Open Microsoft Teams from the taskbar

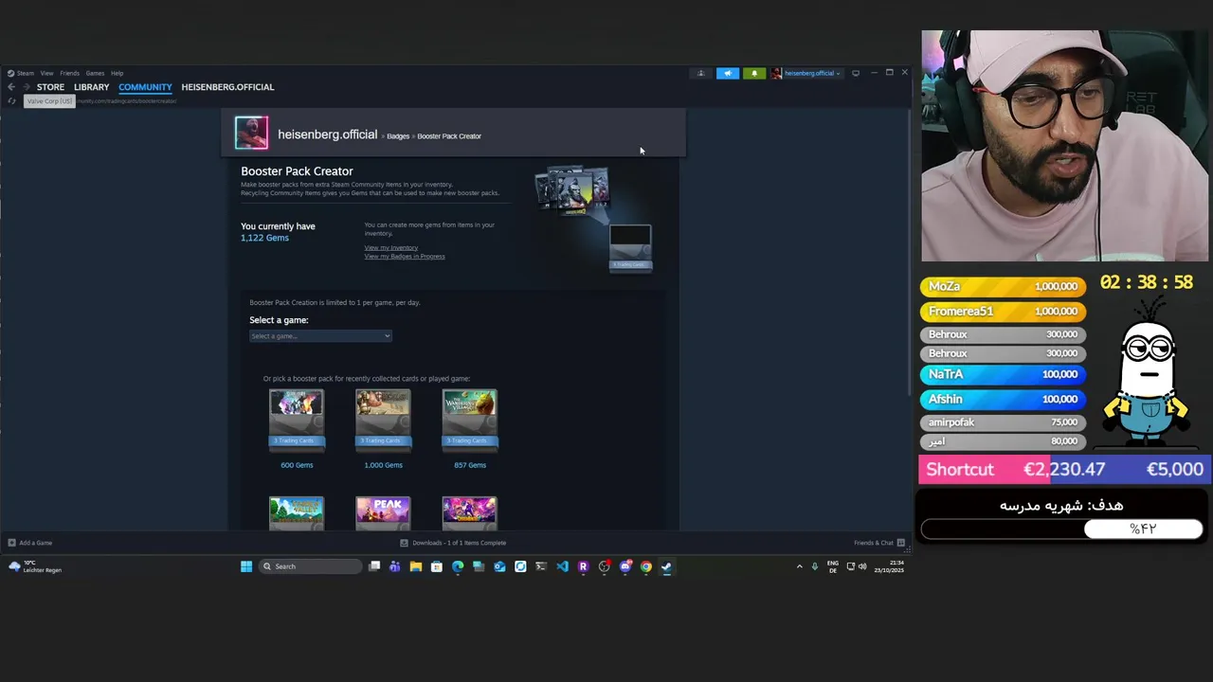[395, 566]
